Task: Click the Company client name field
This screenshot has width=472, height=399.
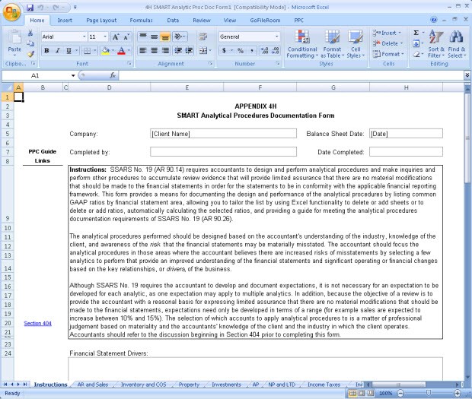Action: [x=223, y=134]
